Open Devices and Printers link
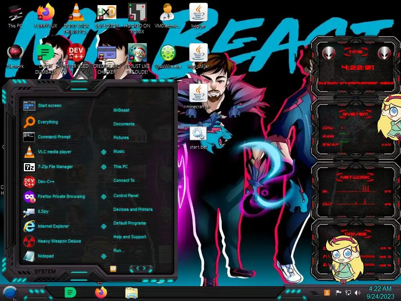Screen dimensions: 401x301 point(133,209)
